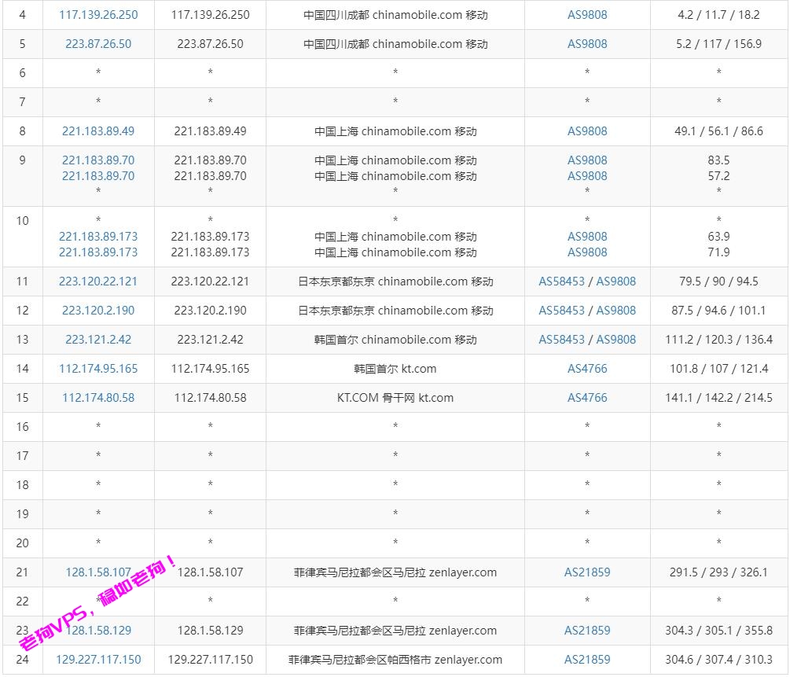Click "日本东京都东京 chinamobile.com 移动" in hop 11 row

[x=395, y=281]
